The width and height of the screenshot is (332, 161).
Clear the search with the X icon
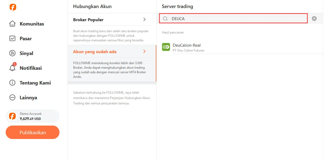(314, 19)
